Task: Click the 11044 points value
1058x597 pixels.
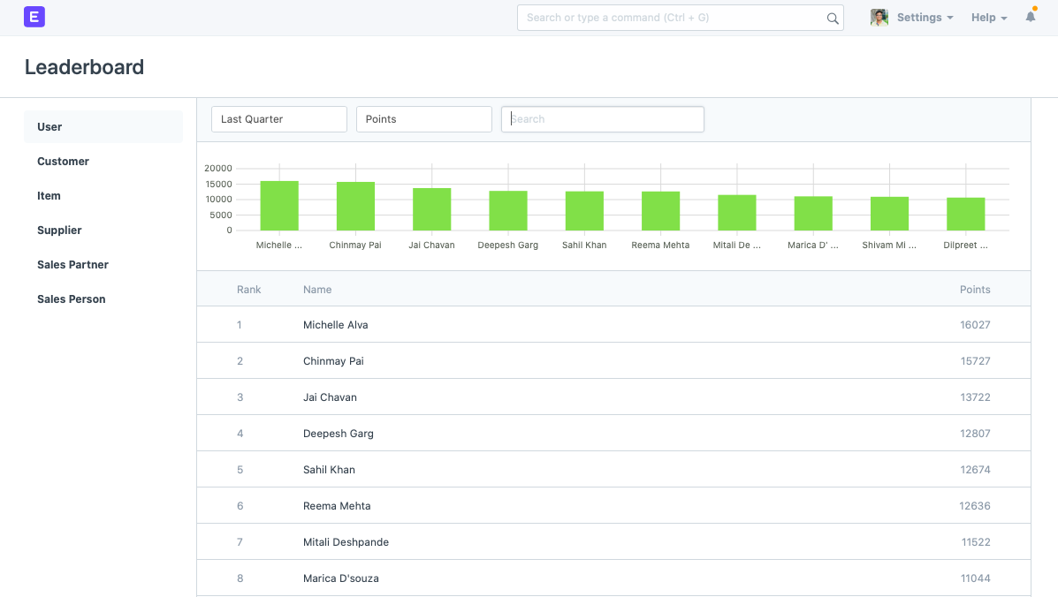Action: click(976, 578)
